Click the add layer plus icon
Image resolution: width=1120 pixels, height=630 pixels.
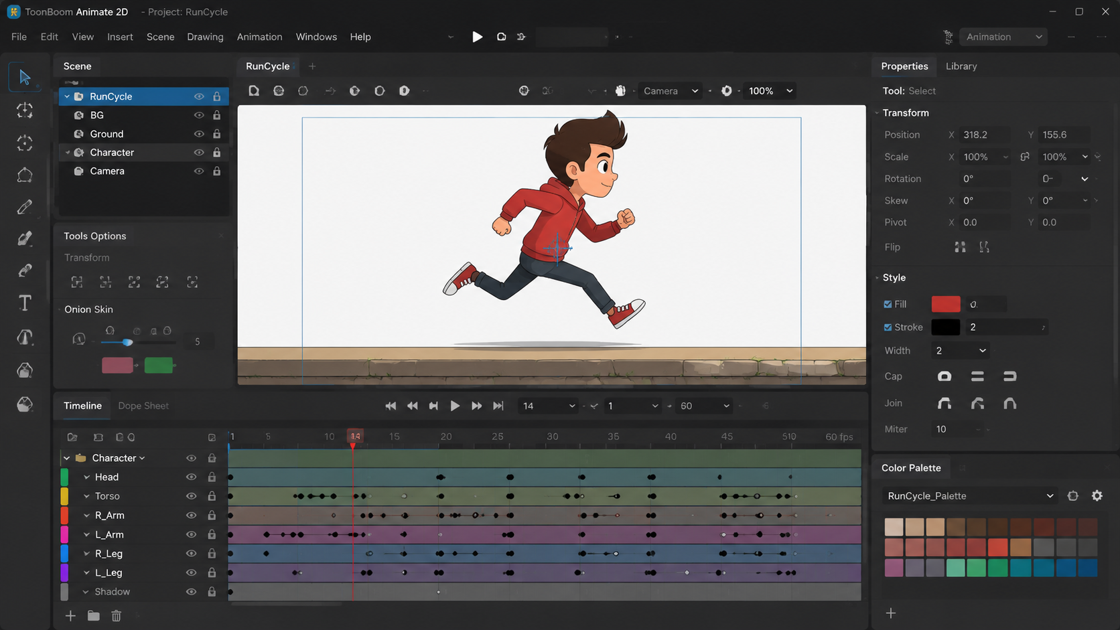70,616
